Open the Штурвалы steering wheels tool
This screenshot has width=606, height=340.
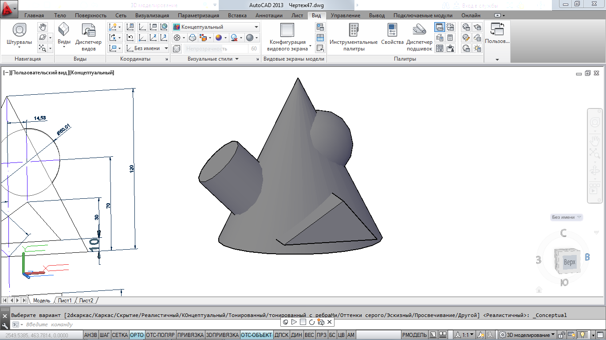[19, 34]
